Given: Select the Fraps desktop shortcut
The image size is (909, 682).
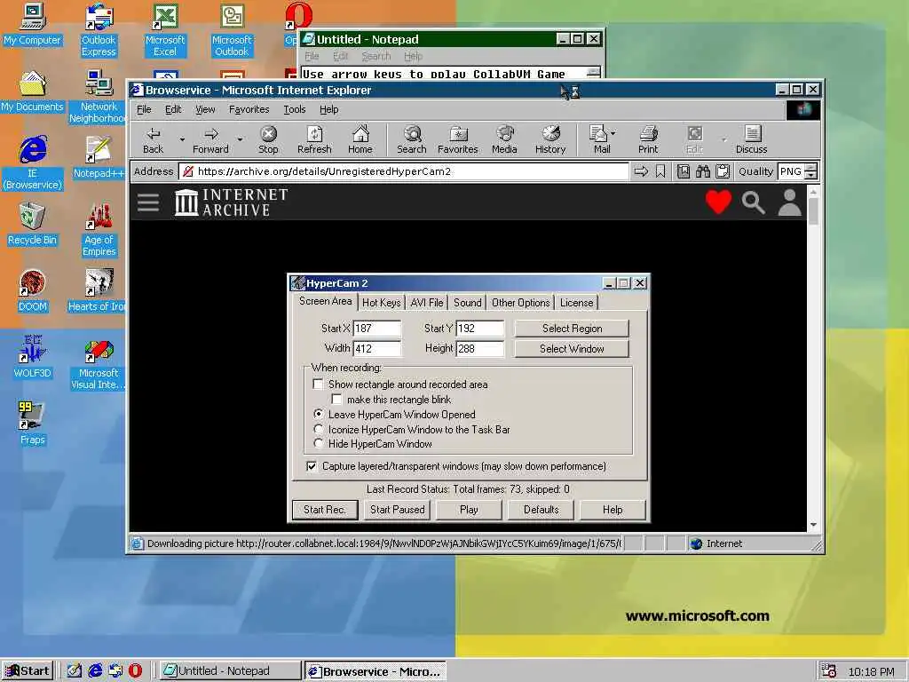Looking at the screenshot, I should coord(33,424).
